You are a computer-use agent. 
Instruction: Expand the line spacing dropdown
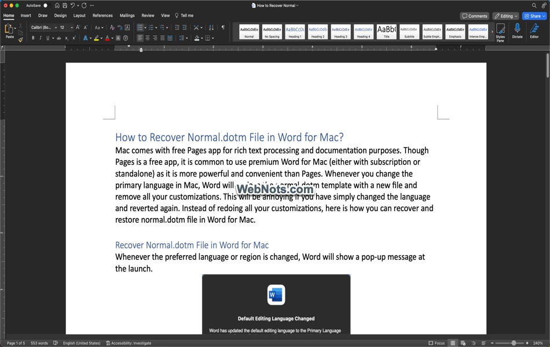coord(186,38)
